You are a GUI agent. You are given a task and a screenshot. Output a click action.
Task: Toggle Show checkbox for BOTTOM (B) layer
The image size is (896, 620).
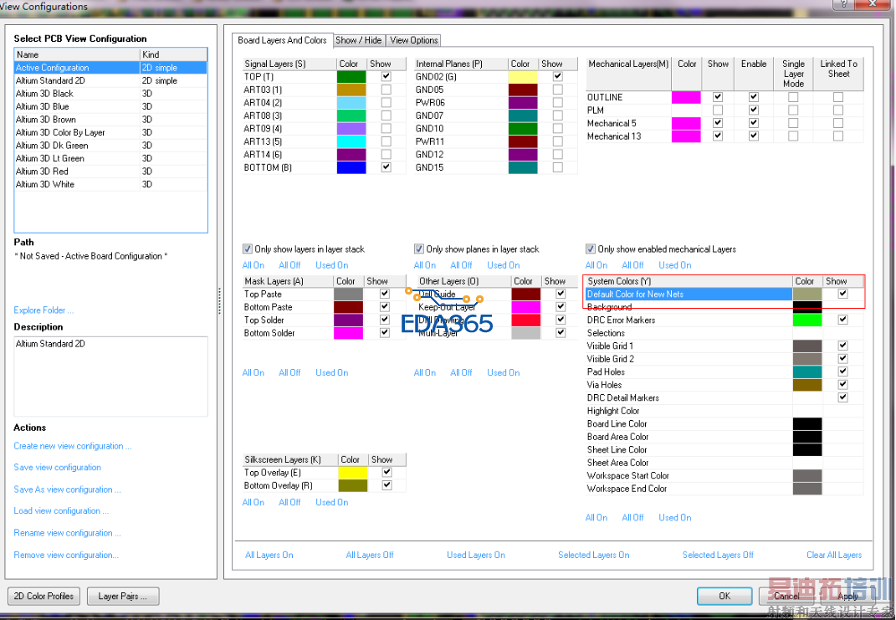pyautogui.click(x=387, y=167)
